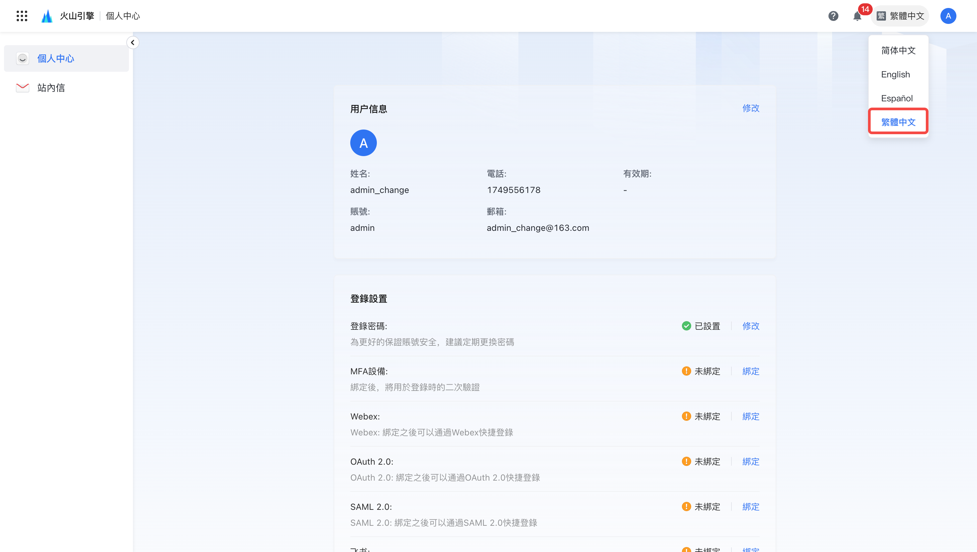This screenshot has width=977, height=552.
Task: Click the 電話: field label
Action: tap(496, 174)
